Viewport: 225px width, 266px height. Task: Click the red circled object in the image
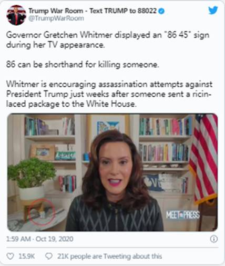42,212
